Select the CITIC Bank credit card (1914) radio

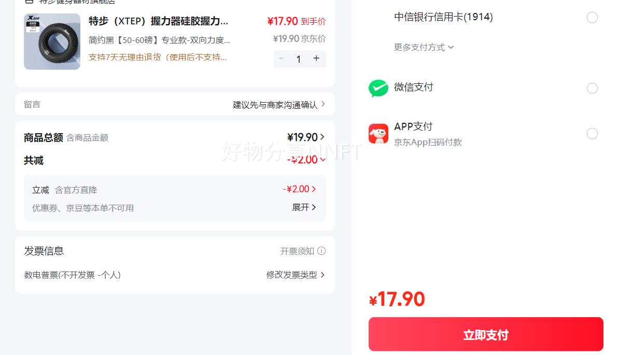[592, 18]
